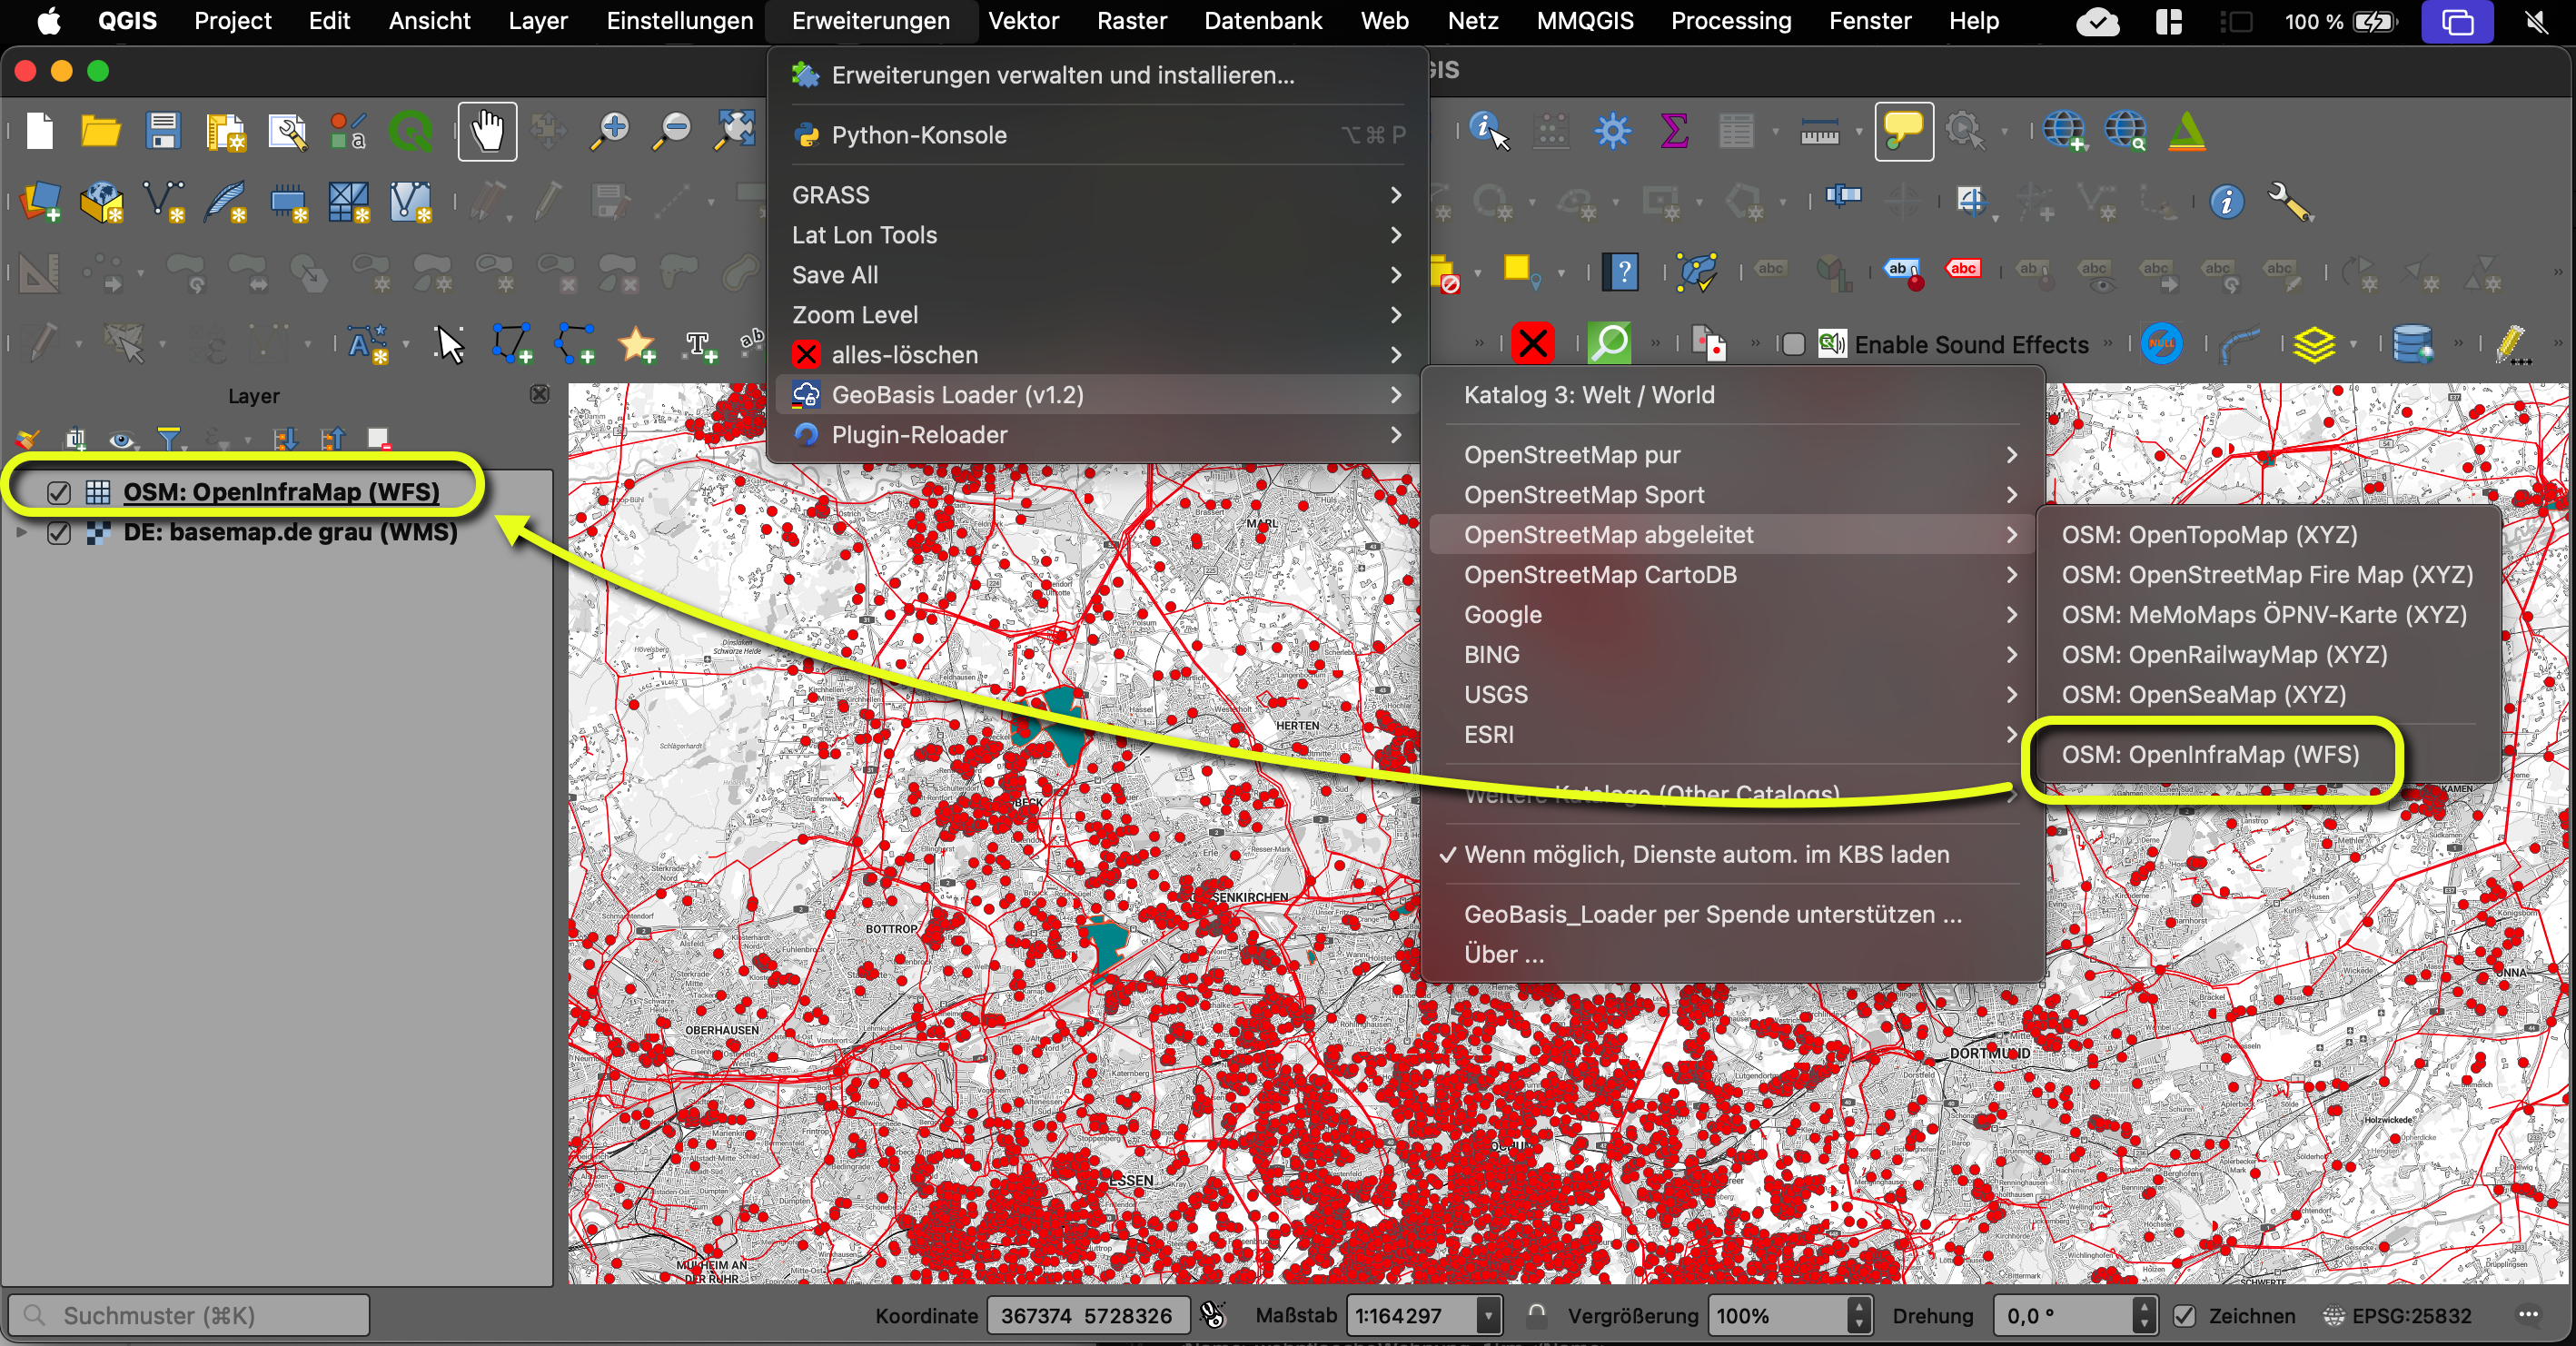The width and height of the screenshot is (2576, 1346).
Task: Open the layer filter funnel icon
Action: pyautogui.click(x=169, y=439)
